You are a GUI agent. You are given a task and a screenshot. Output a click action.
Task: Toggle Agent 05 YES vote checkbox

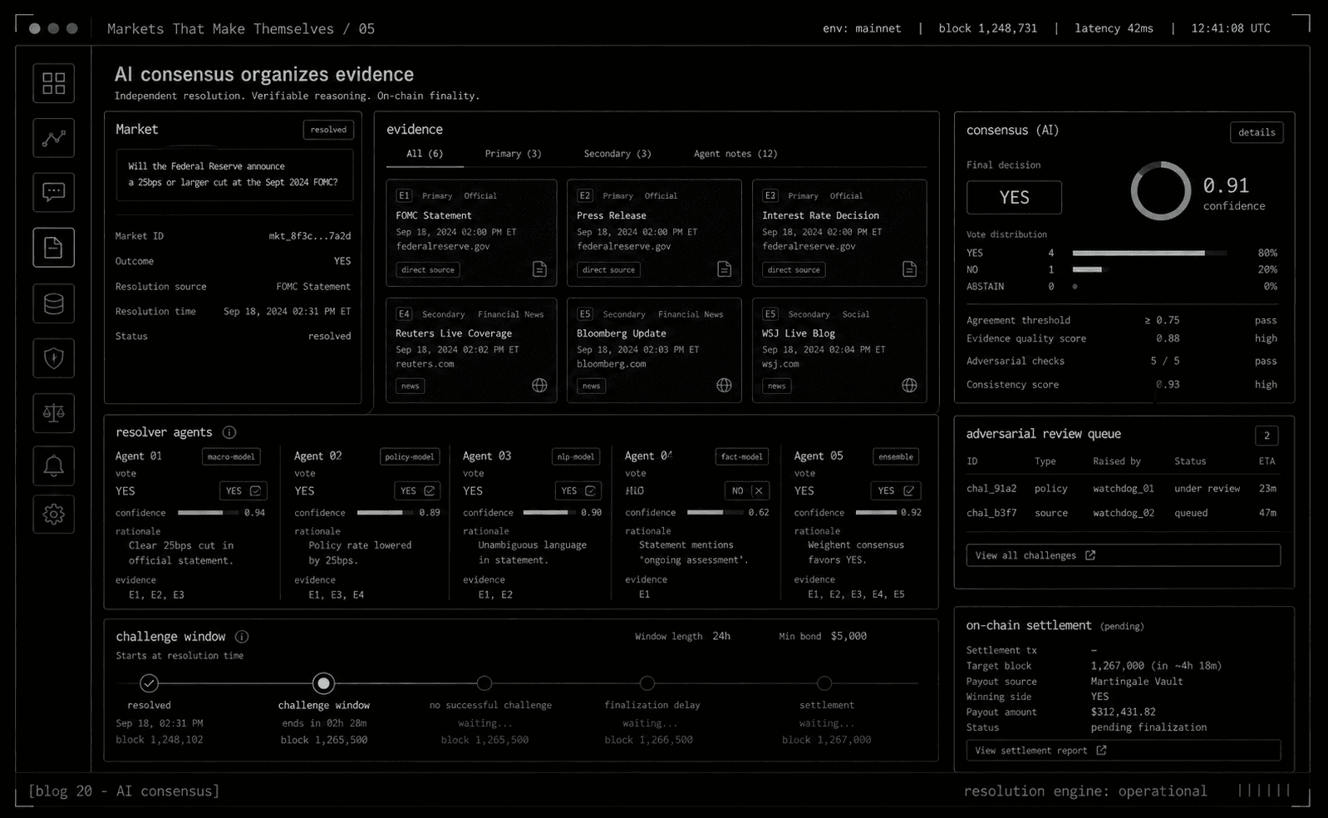tap(896, 491)
